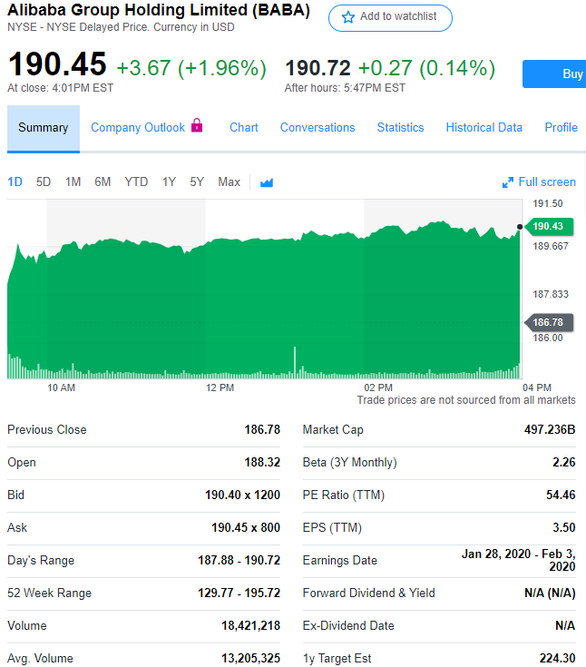The height and width of the screenshot is (667, 586).
Task: Click the Full screen link text
Action: [x=547, y=182]
